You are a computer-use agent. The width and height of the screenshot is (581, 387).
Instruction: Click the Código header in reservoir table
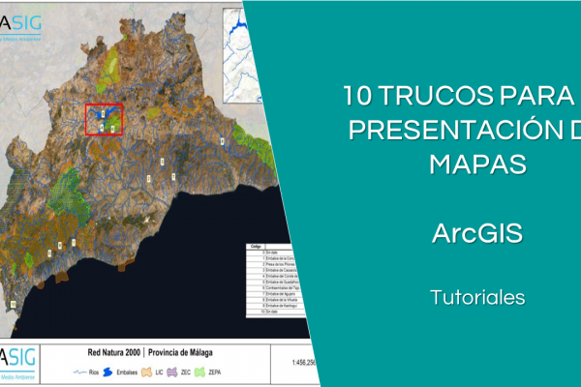tap(258, 248)
